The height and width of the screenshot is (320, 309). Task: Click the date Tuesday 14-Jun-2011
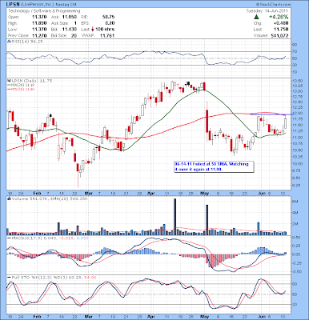tap(267, 11)
